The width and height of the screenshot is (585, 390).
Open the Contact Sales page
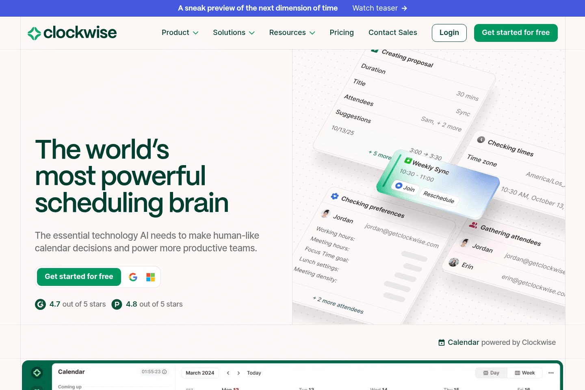pyautogui.click(x=392, y=33)
